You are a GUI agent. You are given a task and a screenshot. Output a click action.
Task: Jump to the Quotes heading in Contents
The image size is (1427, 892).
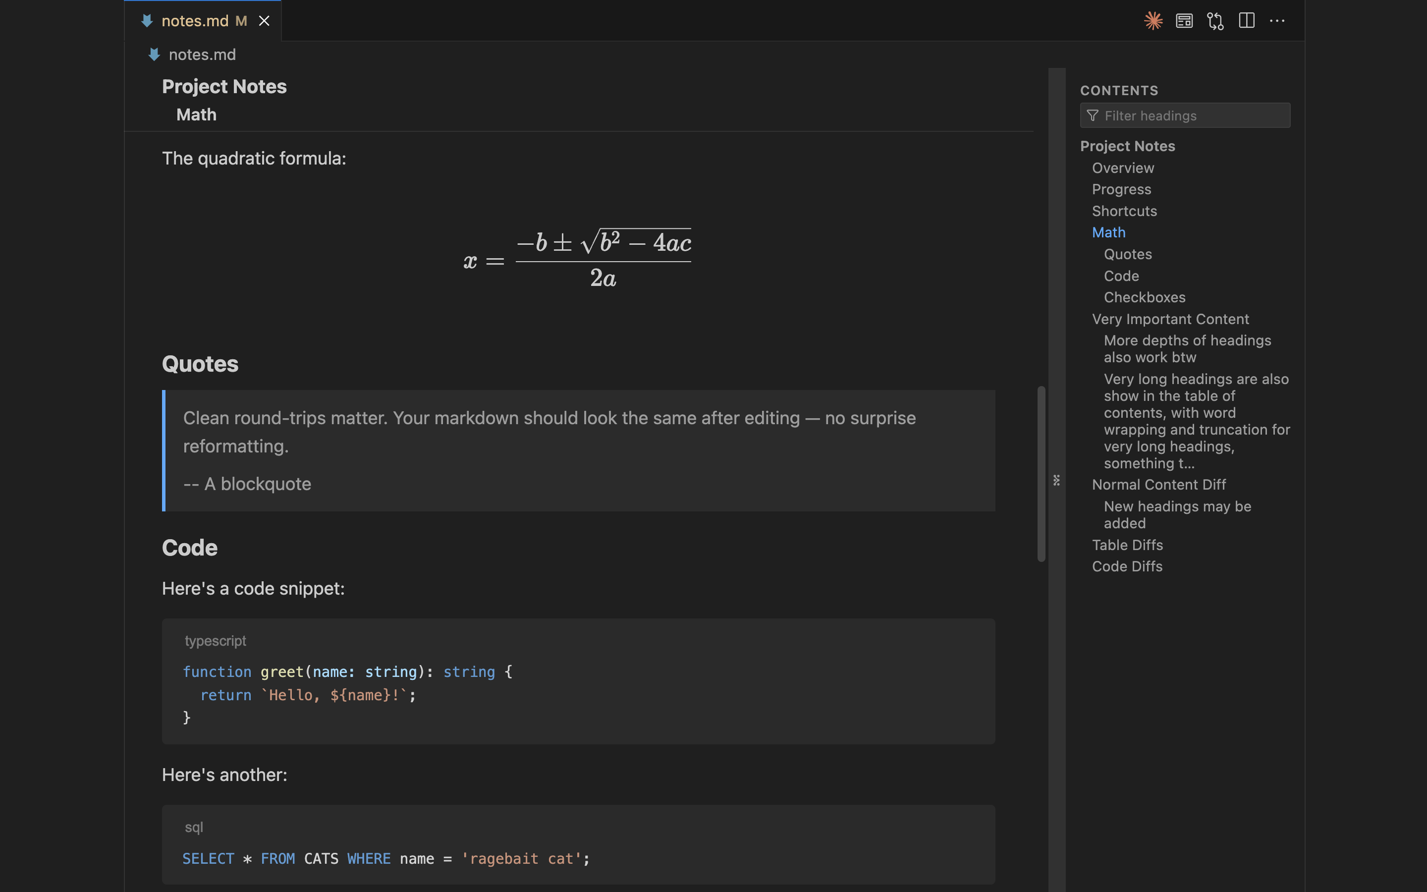coord(1127,254)
